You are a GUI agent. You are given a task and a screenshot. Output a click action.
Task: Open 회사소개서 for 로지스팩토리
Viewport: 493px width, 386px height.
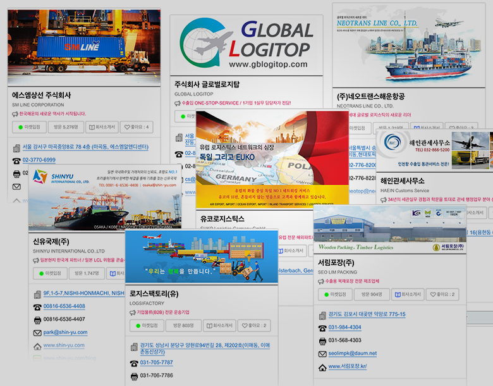(x=219, y=325)
